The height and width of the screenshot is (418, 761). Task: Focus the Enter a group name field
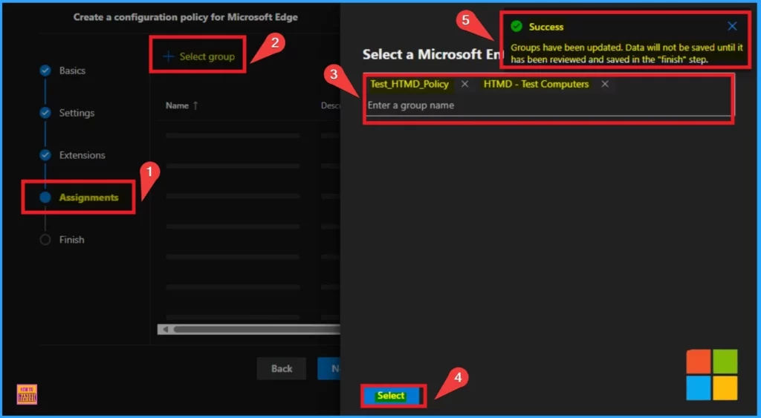[x=548, y=105]
